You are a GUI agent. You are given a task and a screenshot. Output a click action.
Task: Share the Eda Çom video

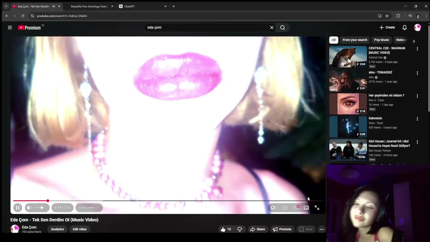257,229
